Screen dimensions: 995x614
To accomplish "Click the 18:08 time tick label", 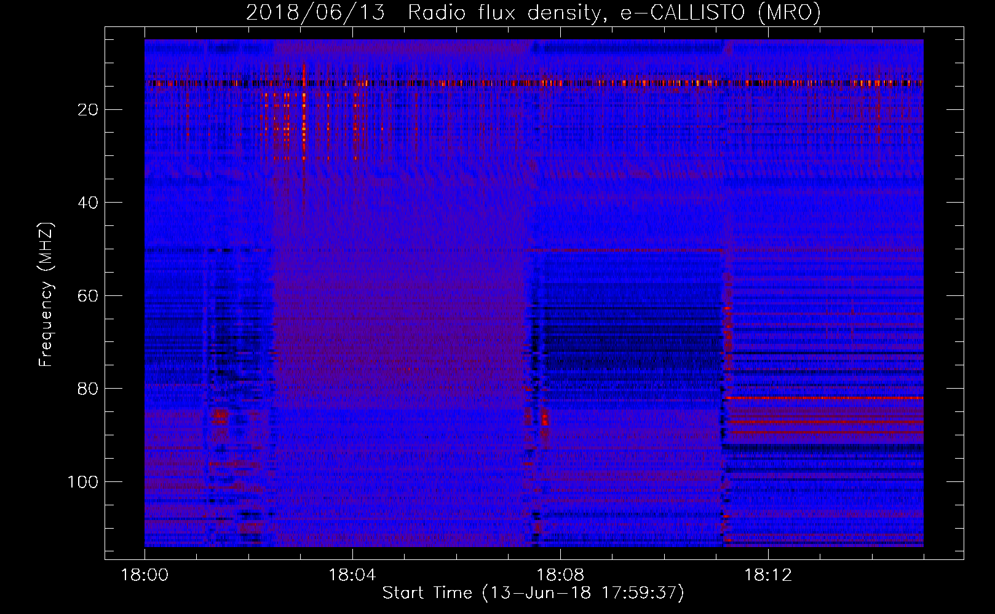I will point(560,575).
